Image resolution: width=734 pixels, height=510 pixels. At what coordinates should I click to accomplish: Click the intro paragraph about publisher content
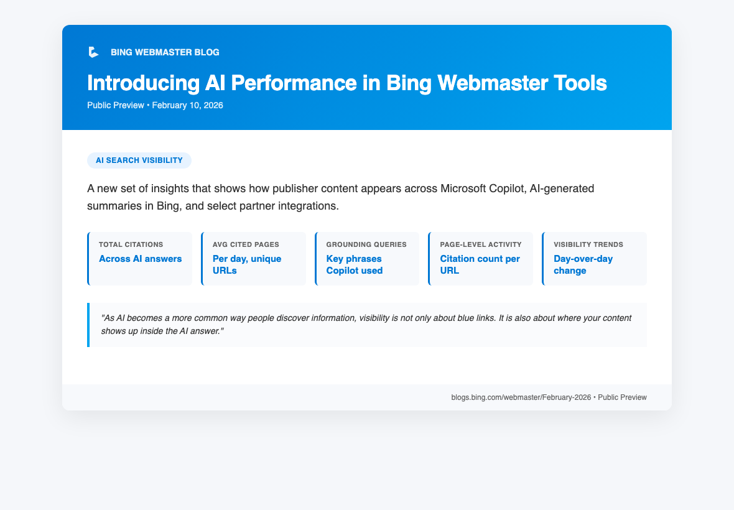341,197
